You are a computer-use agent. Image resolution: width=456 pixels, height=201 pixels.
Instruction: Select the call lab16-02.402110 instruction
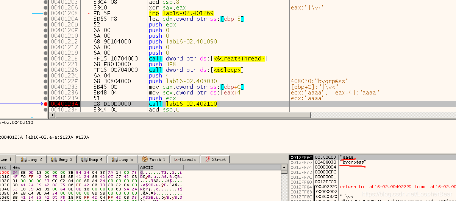coord(183,104)
